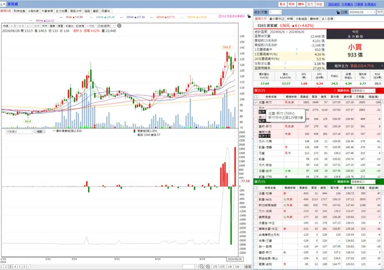Click the zoom out magnifier icon

coord(201,266)
